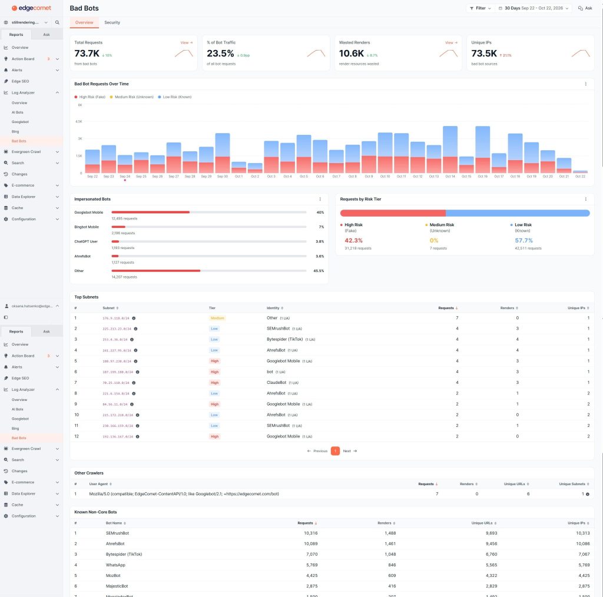
Task: Click the info icon next to subnet 225.213.23.0/24
Action: pyautogui.click(x=136, y=329)
